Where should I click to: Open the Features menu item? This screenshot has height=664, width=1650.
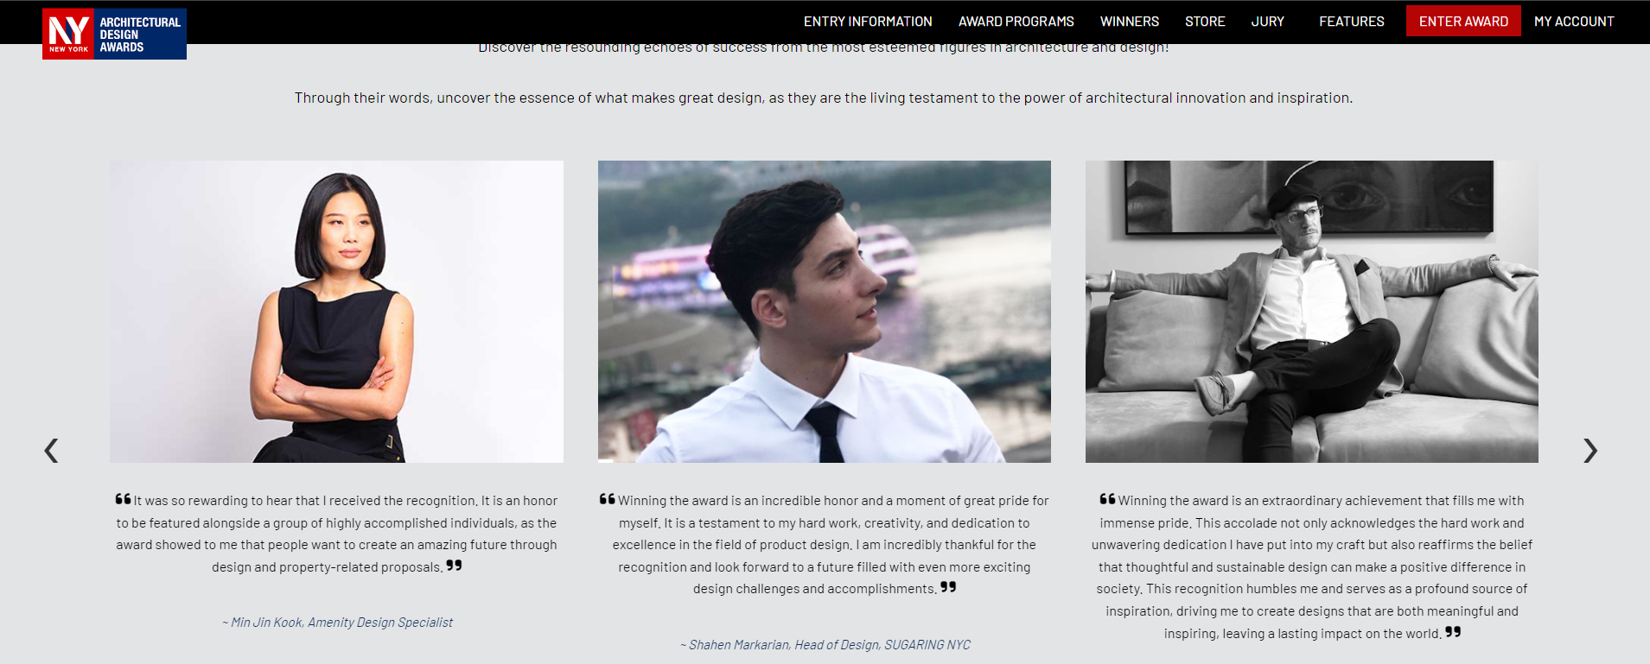point(1352,22)
